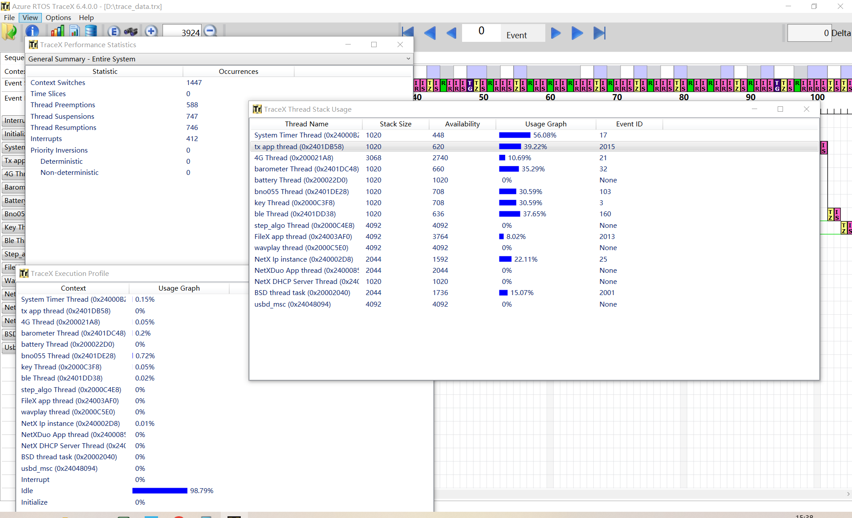The width and height of the screenshot is (852, 518).
Task: Open a trace file with the folder icon
Action: pyautogui.click(x=9, y=31)
